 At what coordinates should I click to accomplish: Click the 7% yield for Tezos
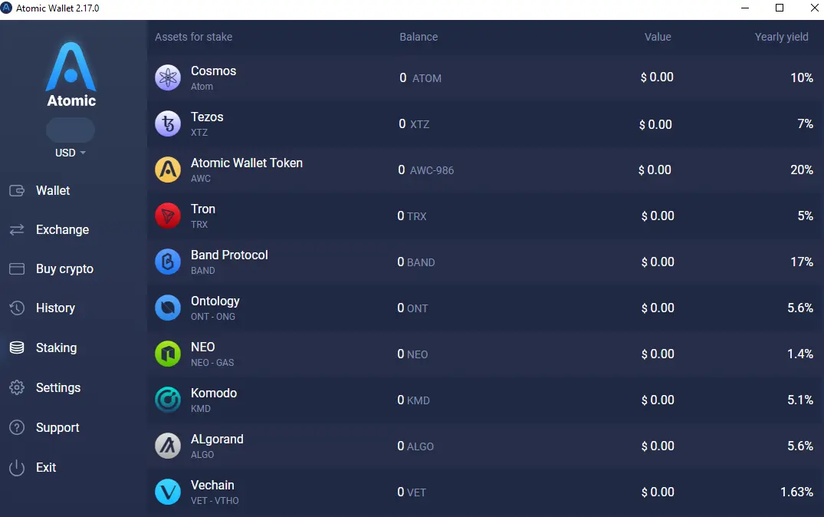pos(805,123)
